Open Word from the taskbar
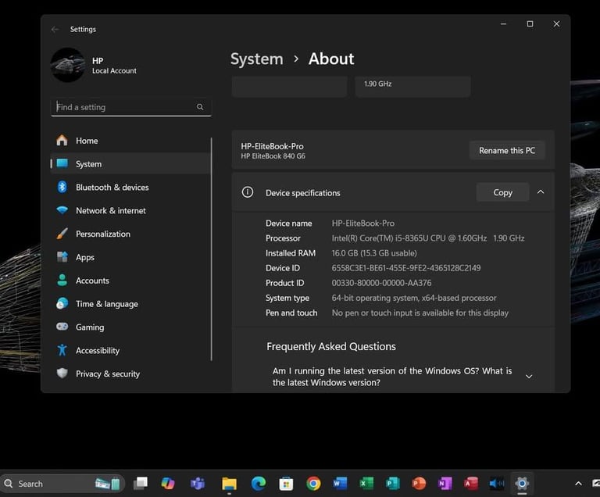600x497 pixels. tap(340, 483)
